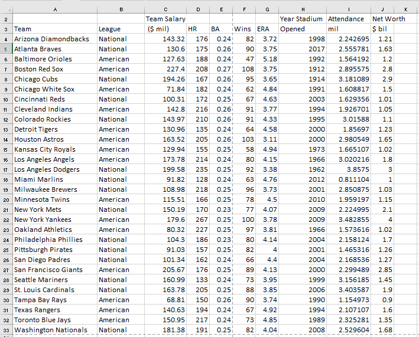Select the 'San Diego Padres' cell

click(x=55, y=260)
